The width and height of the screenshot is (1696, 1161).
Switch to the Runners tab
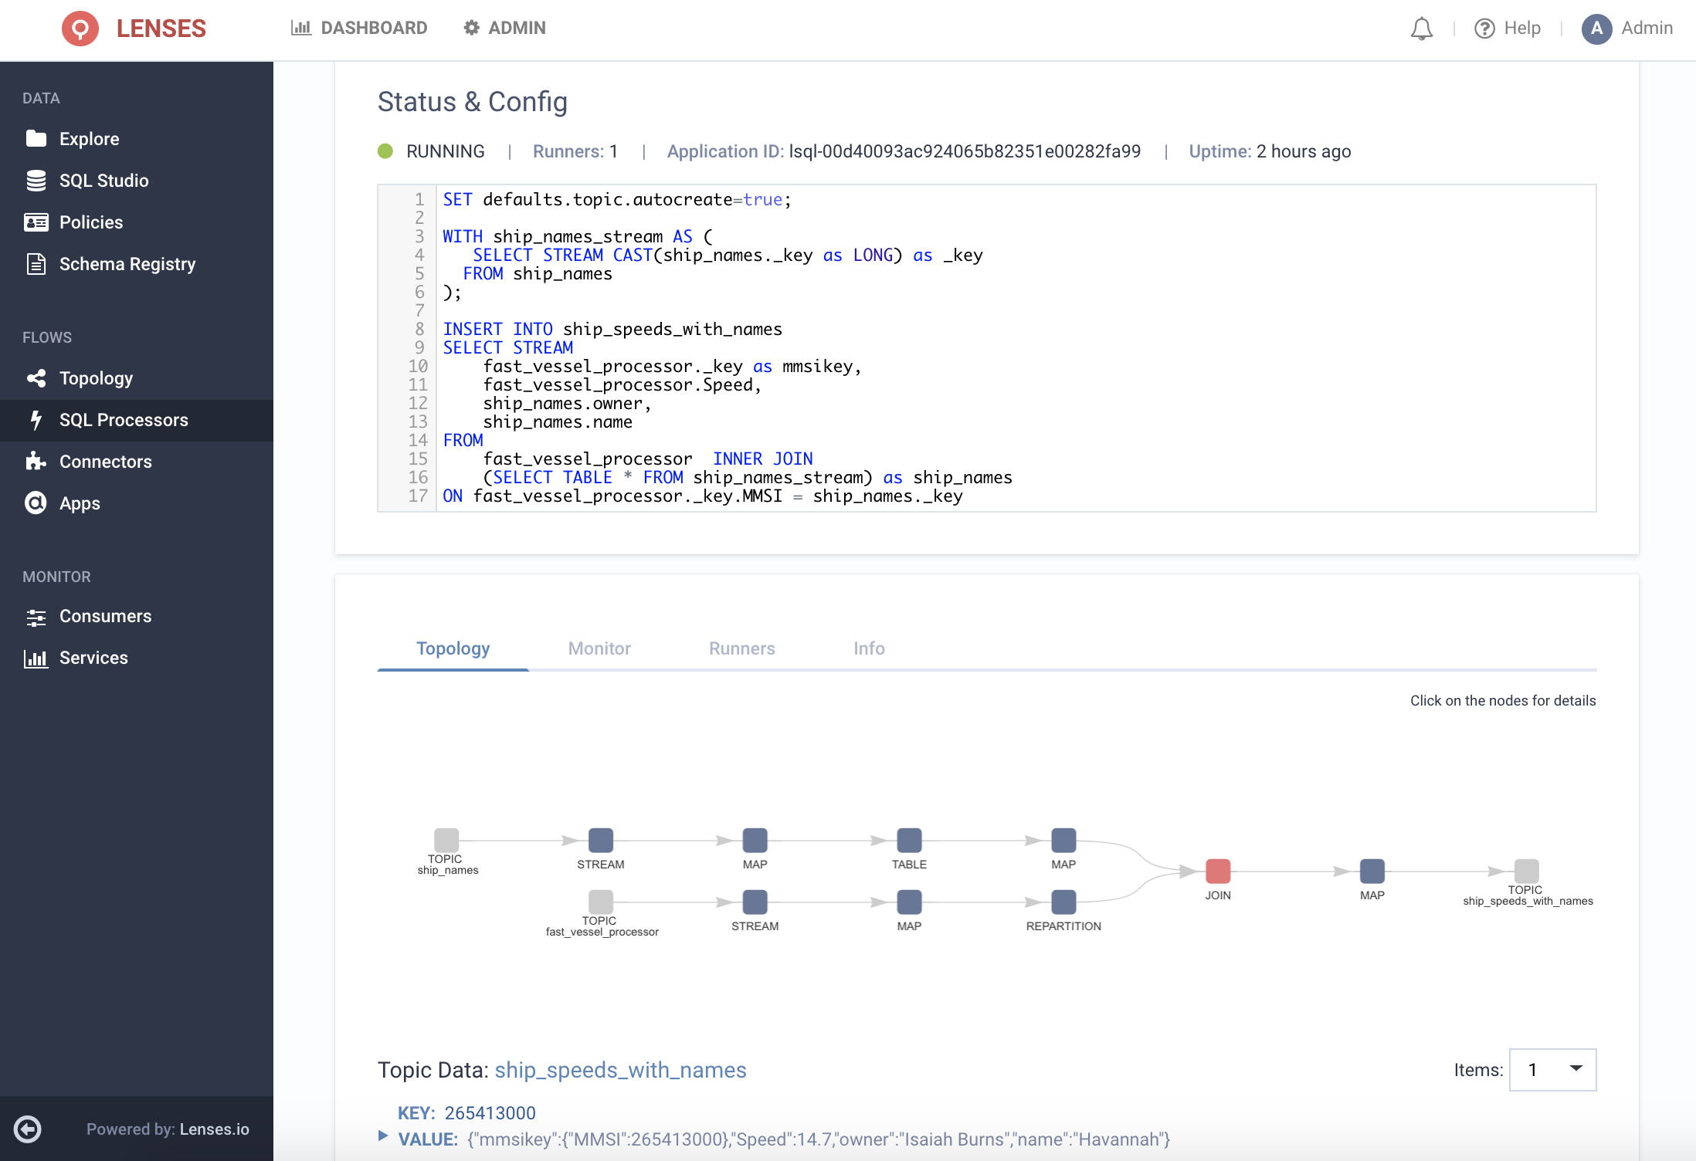click(x=742, y=648)
